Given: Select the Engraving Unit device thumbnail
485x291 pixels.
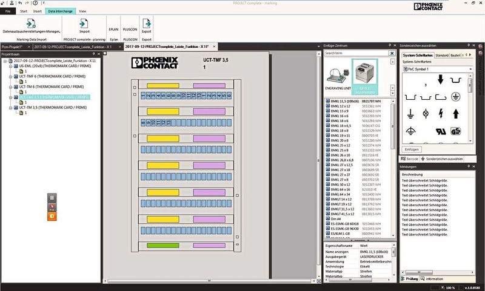Looking at the screenshot, I should pyautogui.click(x=338, y=76).
